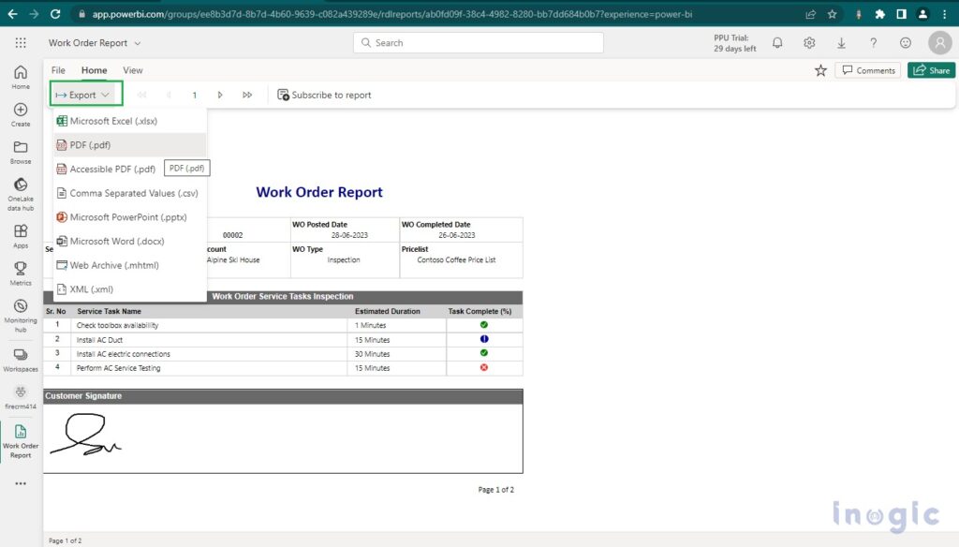Open user account avatar
959x547 pixels.
(940, 43)
